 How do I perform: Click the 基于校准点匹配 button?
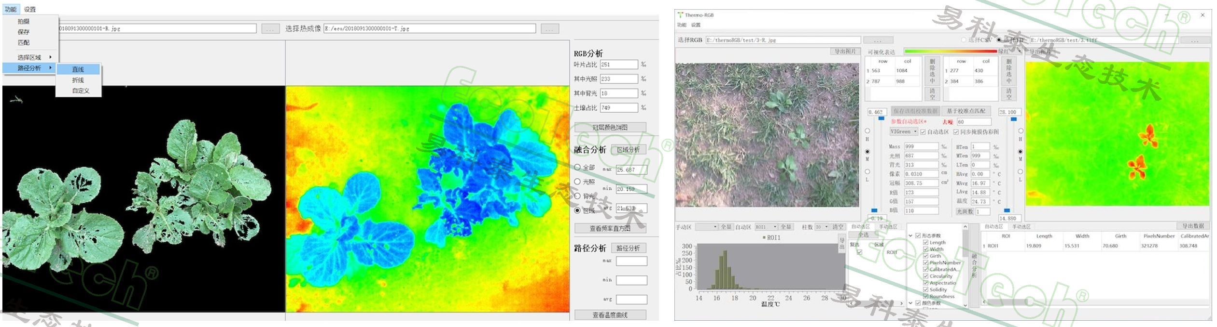(x=965, y=111)
